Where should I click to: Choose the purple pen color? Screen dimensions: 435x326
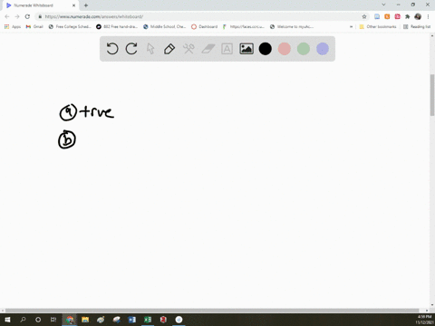click(x=323, y=49)
